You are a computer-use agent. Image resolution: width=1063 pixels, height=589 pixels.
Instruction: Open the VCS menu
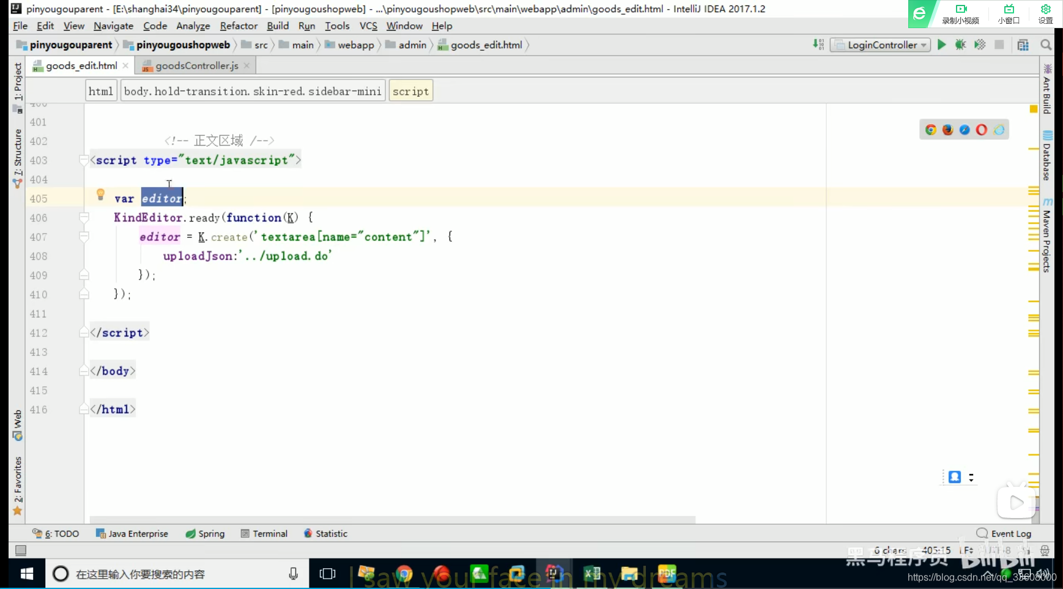coord(368,26)
